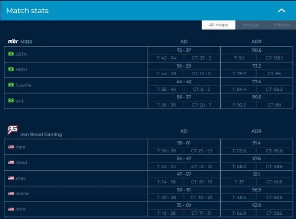
Task: Click dare's overall KD 55 - 61
Action: pyautogui.click(x=184, y=143)
